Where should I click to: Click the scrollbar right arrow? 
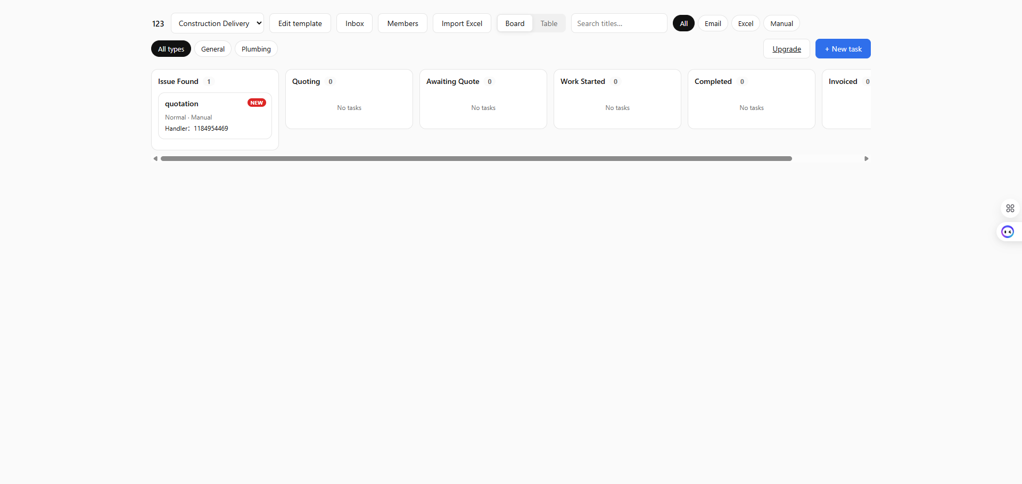pos(867,159)
